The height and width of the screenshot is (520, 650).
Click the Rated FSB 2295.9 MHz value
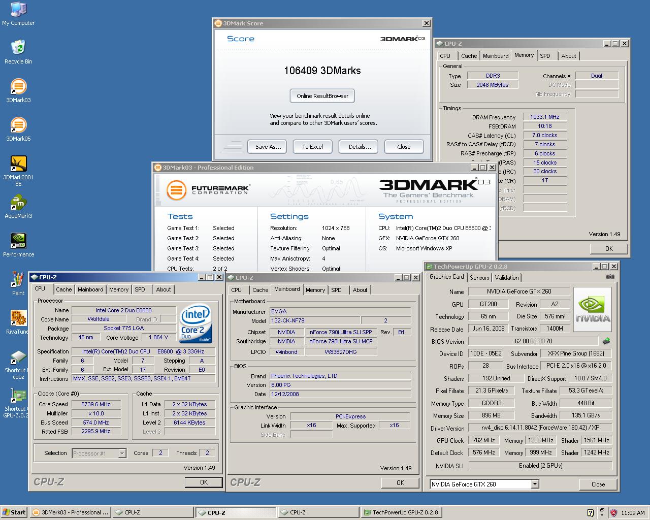click(x=95, y=431)
